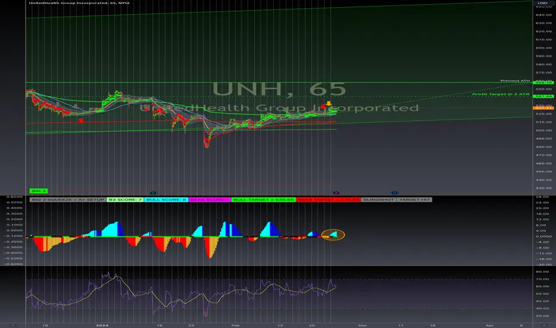Click the 70.00 RSI scale label
This screenshot has width=556, height=328.
point(542,279)
